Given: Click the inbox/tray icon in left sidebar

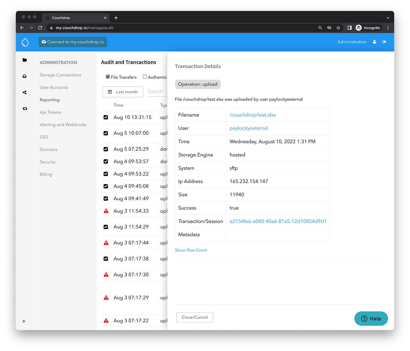Looking at the screenshot, I should click(x=24, y=76).
